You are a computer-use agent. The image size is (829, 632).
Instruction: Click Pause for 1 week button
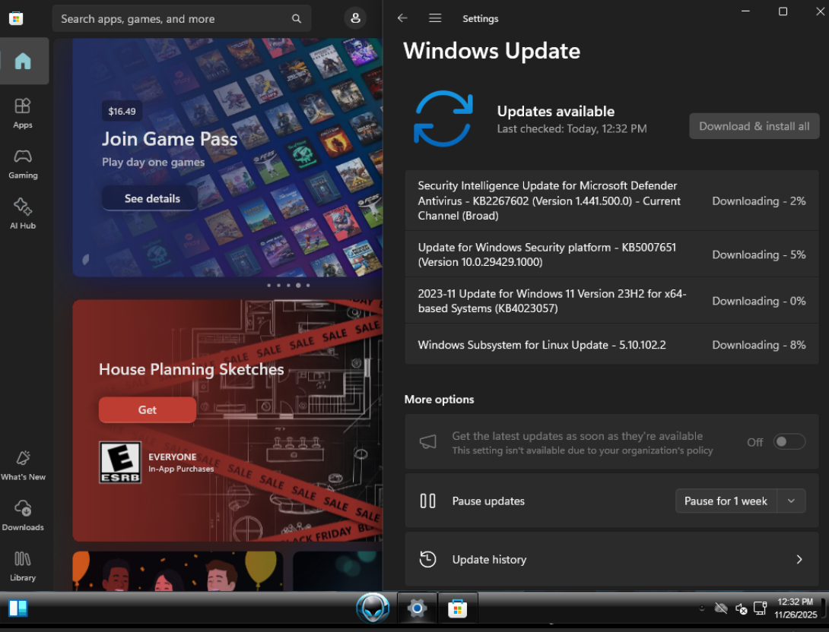pyautogui.click(x=726, y=501)
